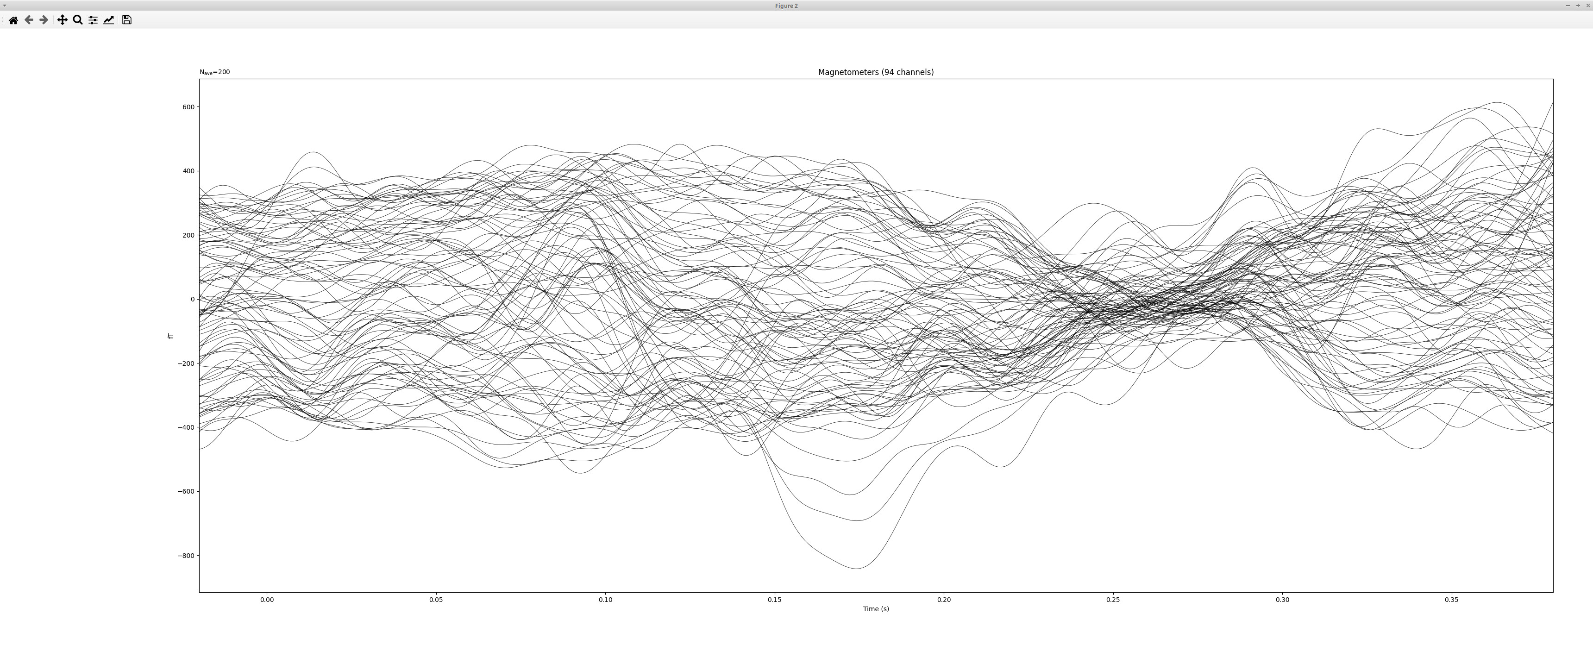Minimize the Figure 2 window
Image resolution: width=1593 pixels, height=645 pixels.
point(1568,6)
